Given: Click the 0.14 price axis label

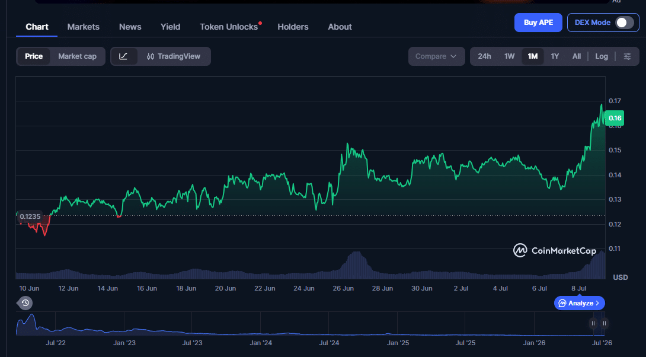Looking at the screenshot, I should [615, 175].
